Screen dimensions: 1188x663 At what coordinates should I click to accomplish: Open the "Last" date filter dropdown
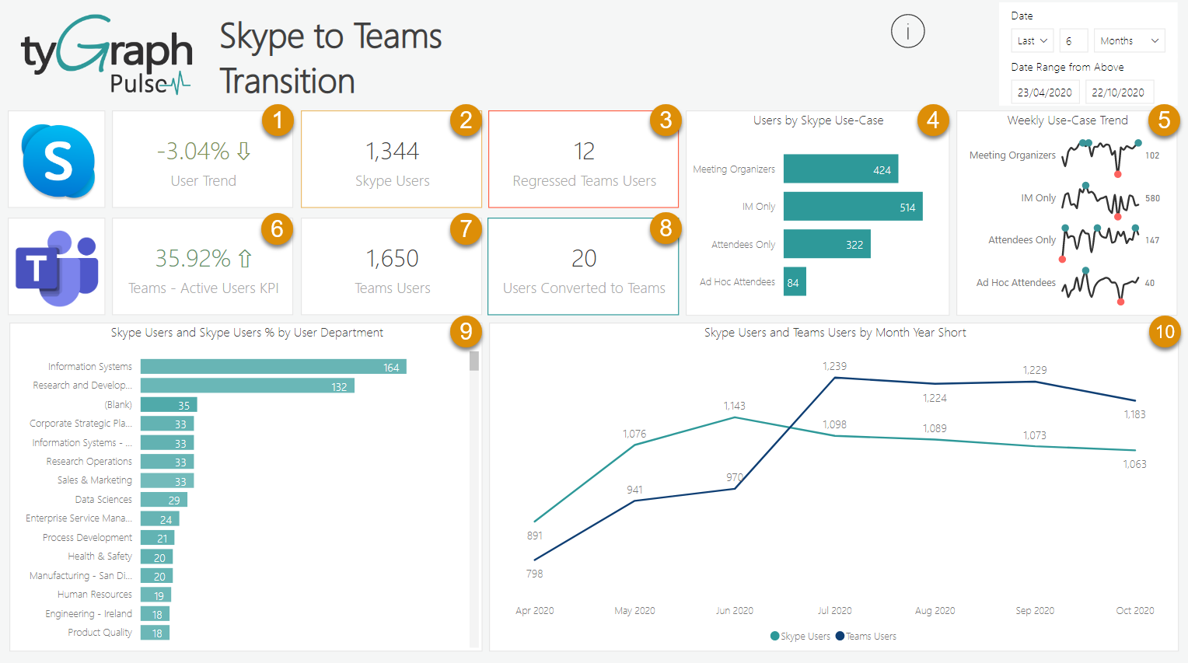click(x=1032, y=40)
